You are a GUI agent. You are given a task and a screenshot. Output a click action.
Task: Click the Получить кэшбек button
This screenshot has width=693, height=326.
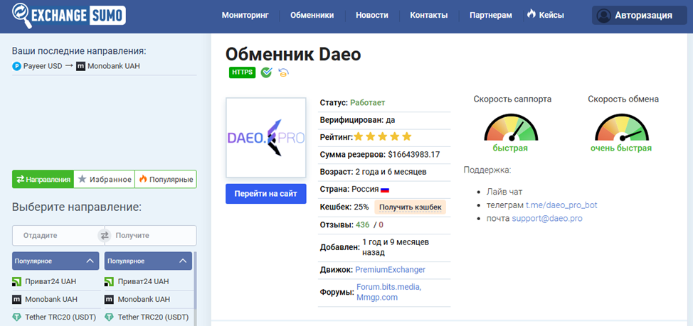(x=410, y=207)
